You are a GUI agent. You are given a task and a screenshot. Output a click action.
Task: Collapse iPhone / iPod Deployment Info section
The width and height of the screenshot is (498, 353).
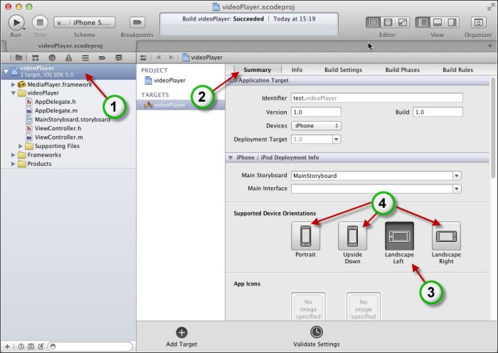click(x=231, y=157)
